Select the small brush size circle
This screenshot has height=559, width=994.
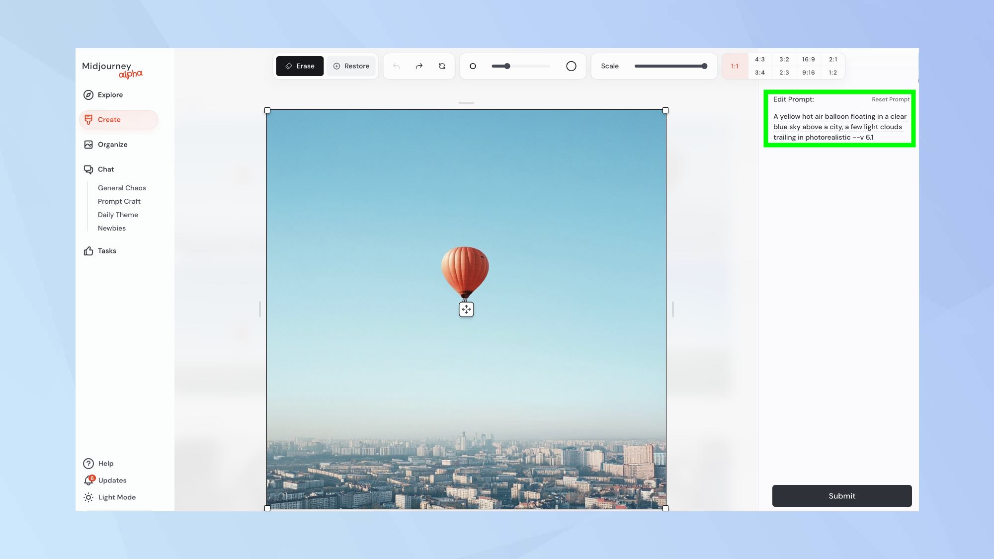pos(473,66)
